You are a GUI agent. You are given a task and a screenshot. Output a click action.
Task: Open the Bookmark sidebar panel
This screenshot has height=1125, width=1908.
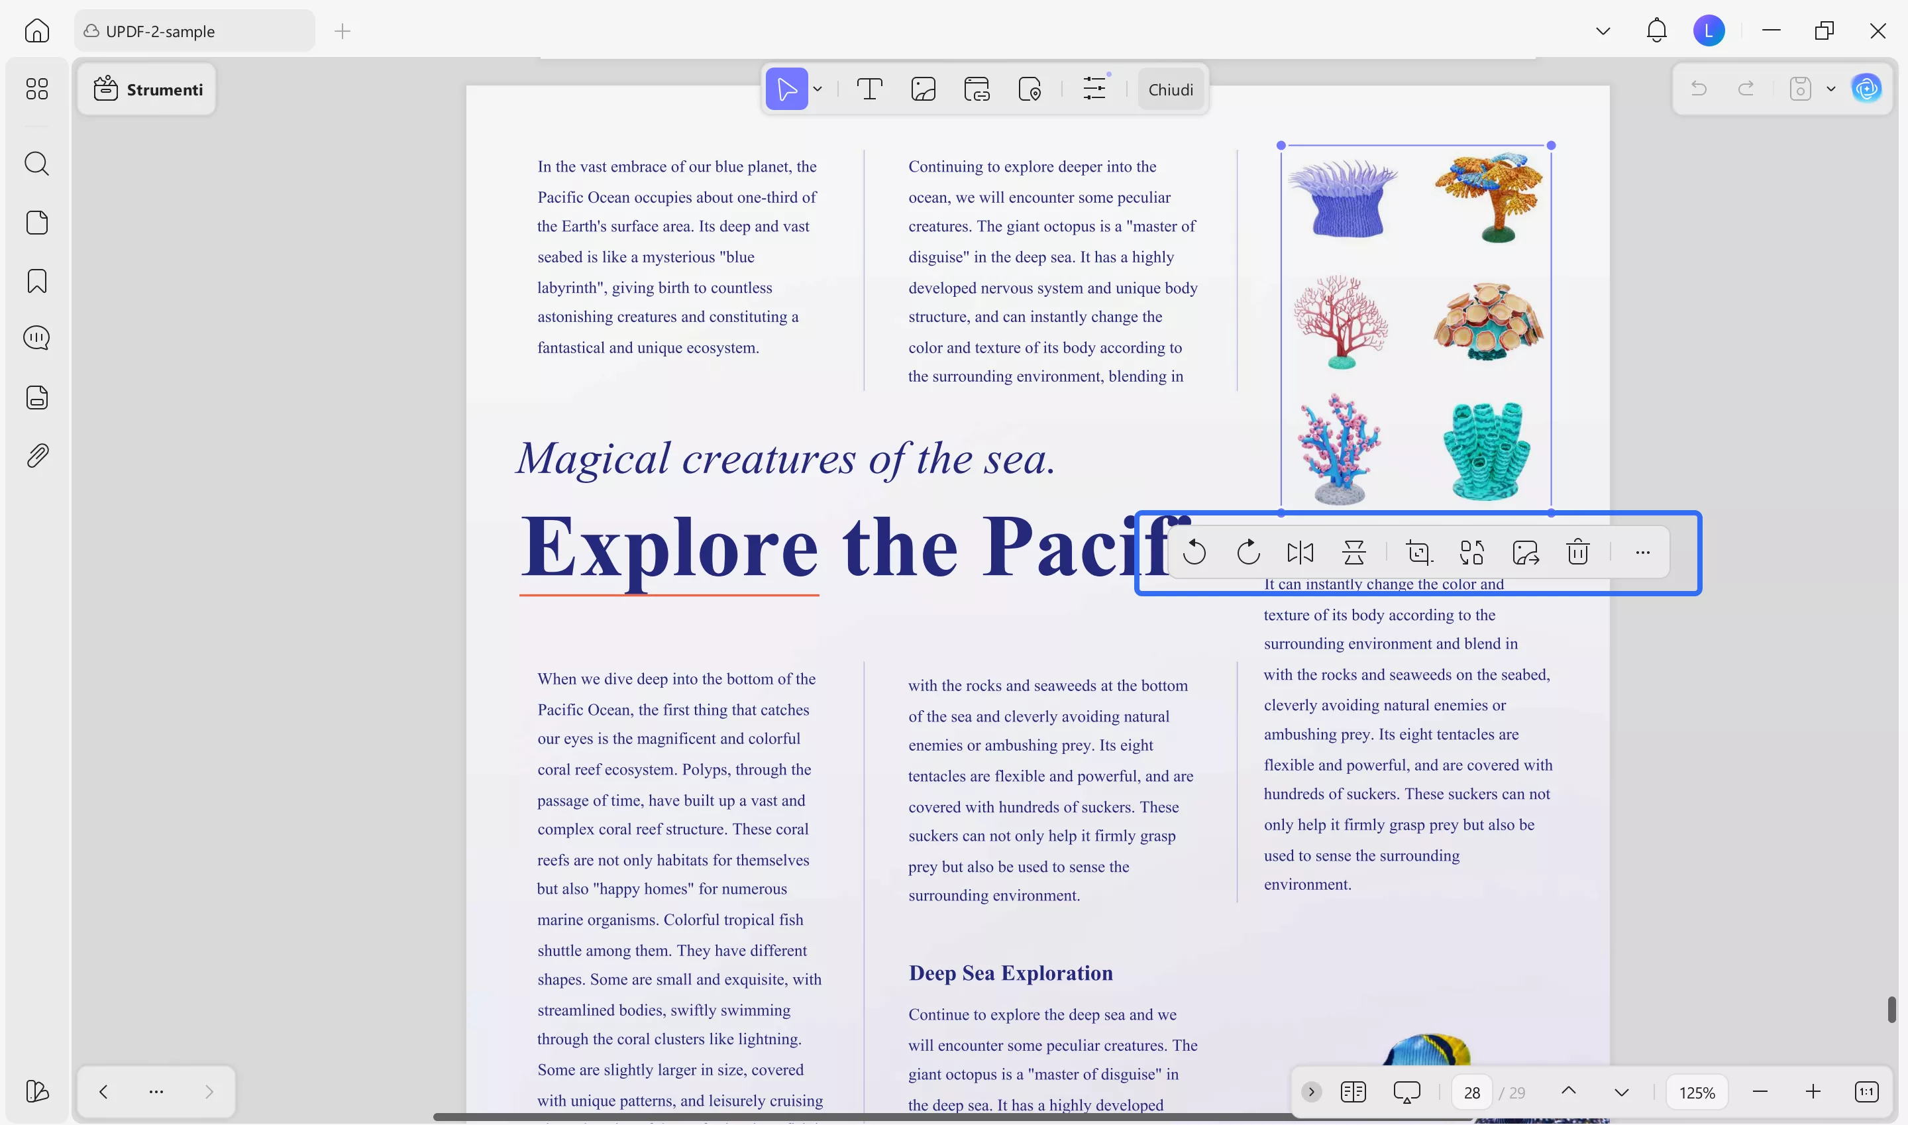36,281
